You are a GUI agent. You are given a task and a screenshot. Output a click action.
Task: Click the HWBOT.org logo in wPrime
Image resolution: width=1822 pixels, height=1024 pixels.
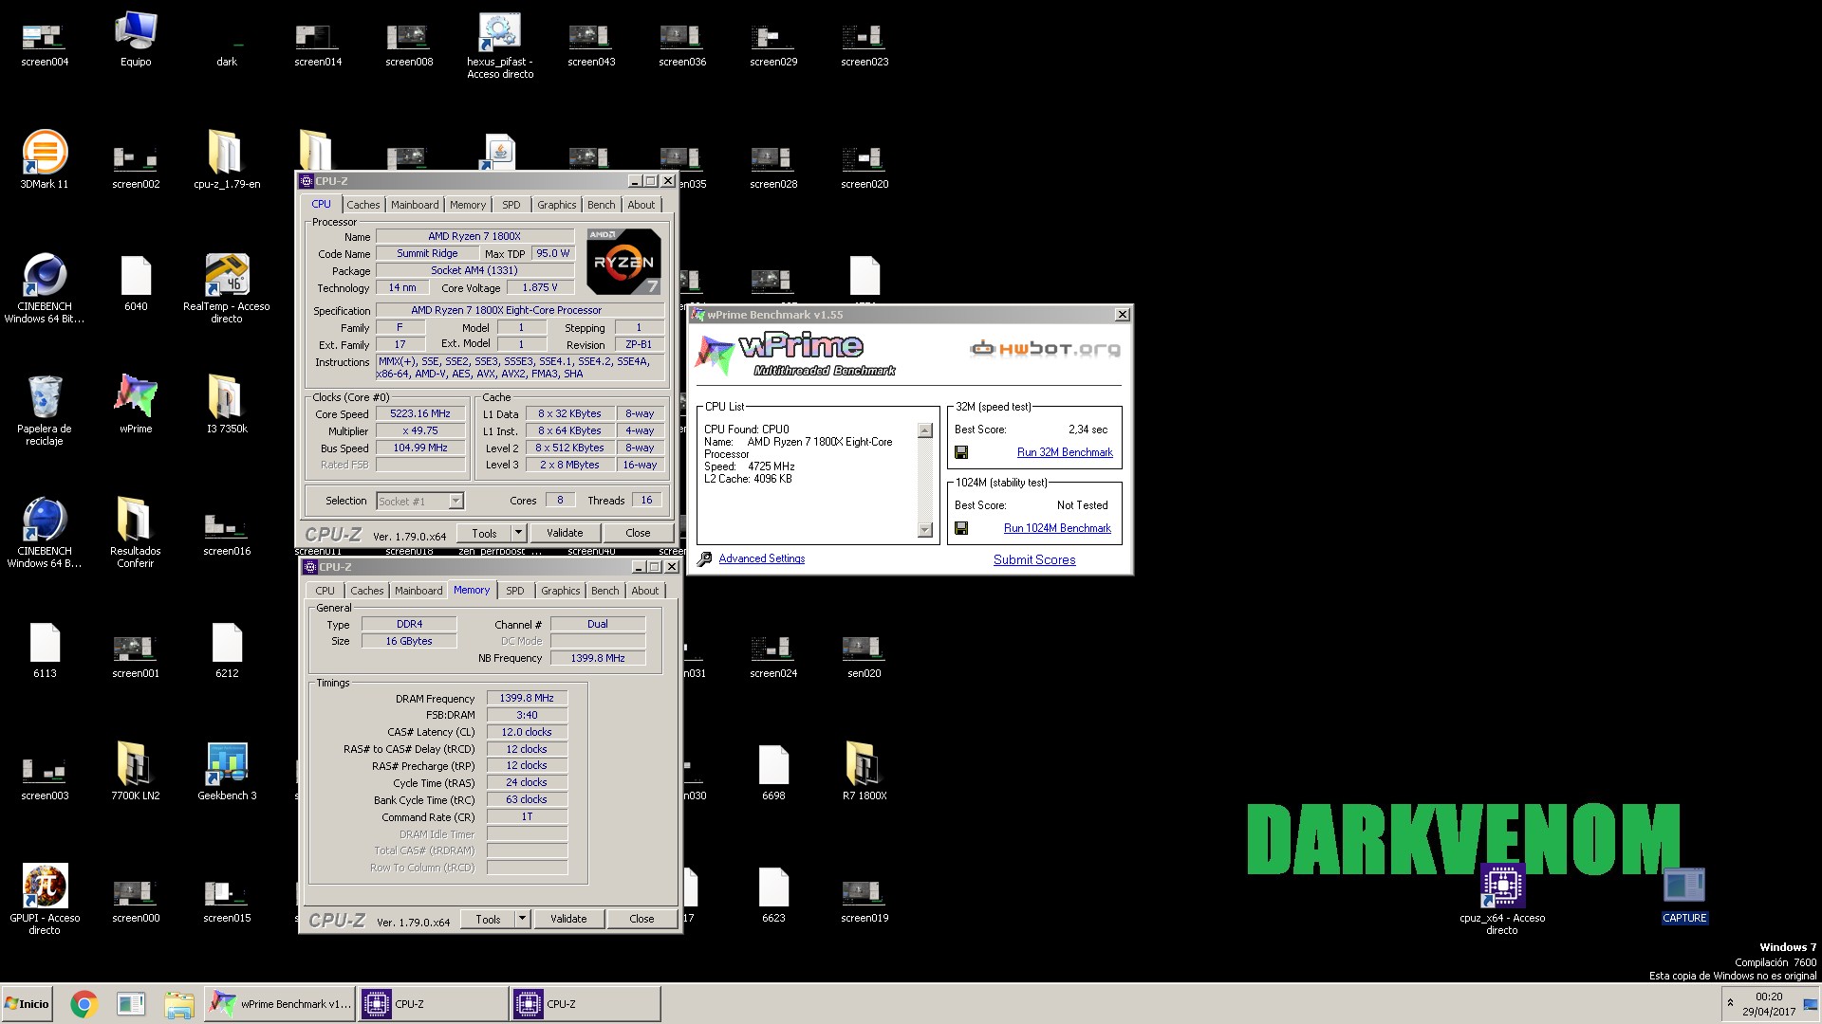point(1045,349)
